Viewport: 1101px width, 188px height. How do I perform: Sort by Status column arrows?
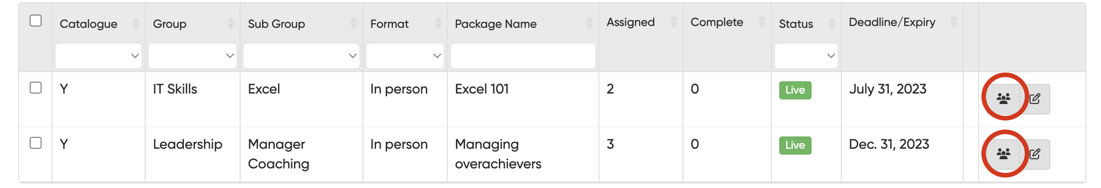[x=832, y=23]
